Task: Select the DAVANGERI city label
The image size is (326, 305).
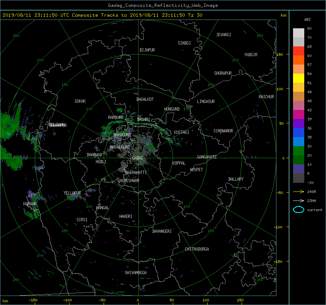Action: click(x=162, y=231)
